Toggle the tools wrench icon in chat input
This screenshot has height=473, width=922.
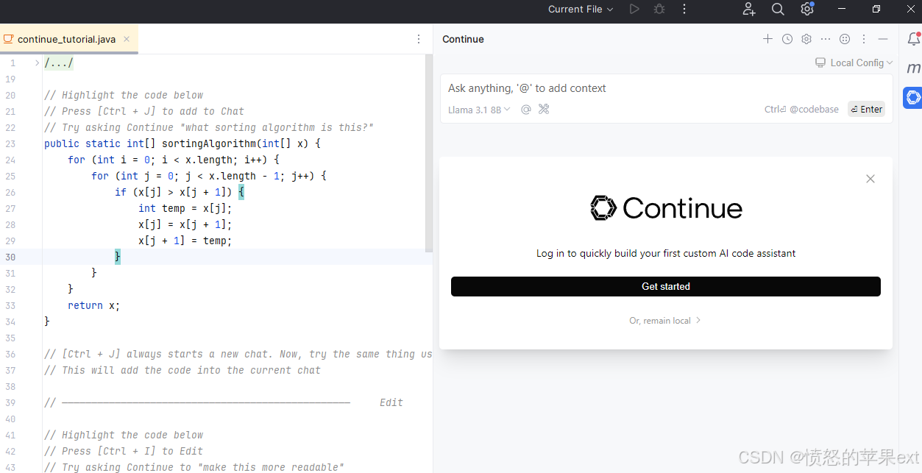(544, 110)
